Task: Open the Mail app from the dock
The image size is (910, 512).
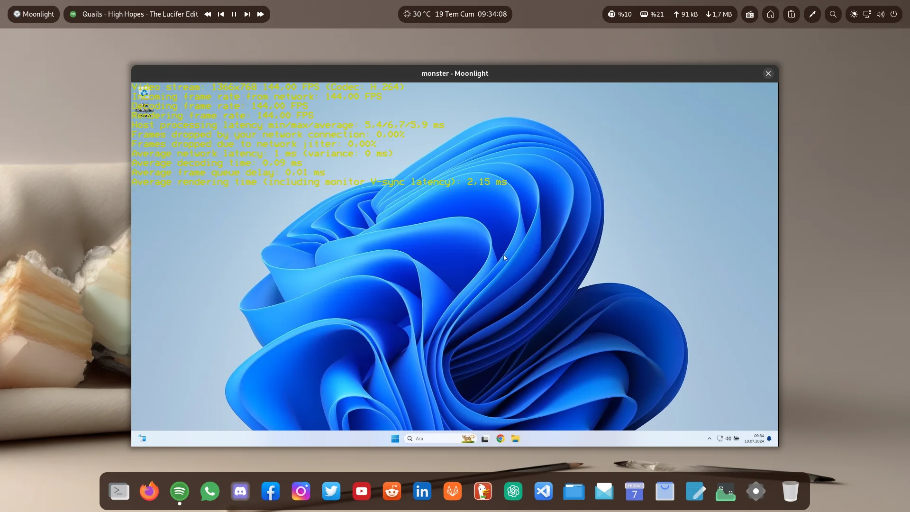Action: point(604,492)
